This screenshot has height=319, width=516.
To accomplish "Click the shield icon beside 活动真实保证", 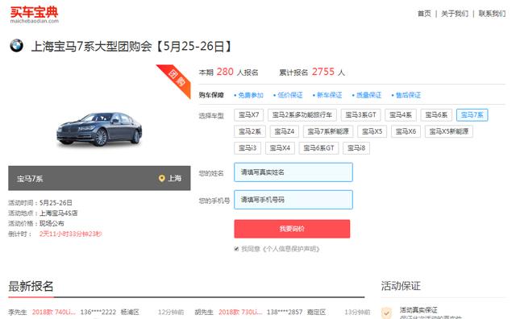I will 386,313.
